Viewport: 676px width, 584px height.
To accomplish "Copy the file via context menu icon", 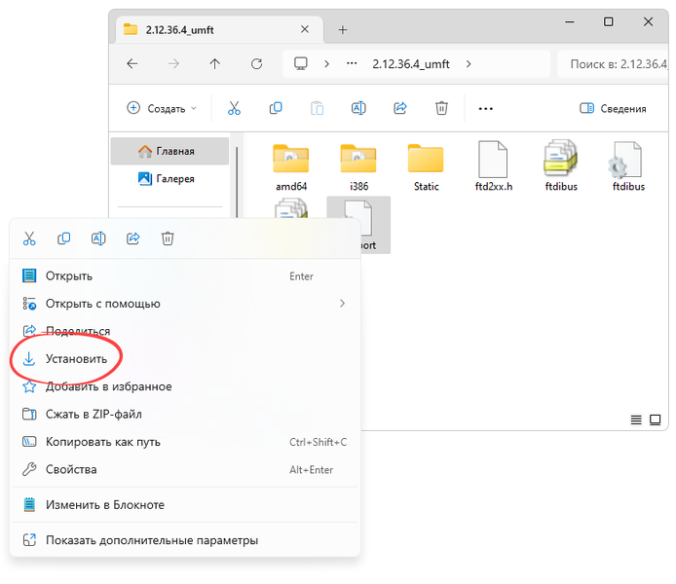I will tap(64, 238).
